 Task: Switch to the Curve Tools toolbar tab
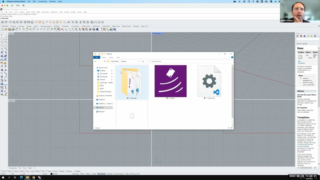point(75,26)
